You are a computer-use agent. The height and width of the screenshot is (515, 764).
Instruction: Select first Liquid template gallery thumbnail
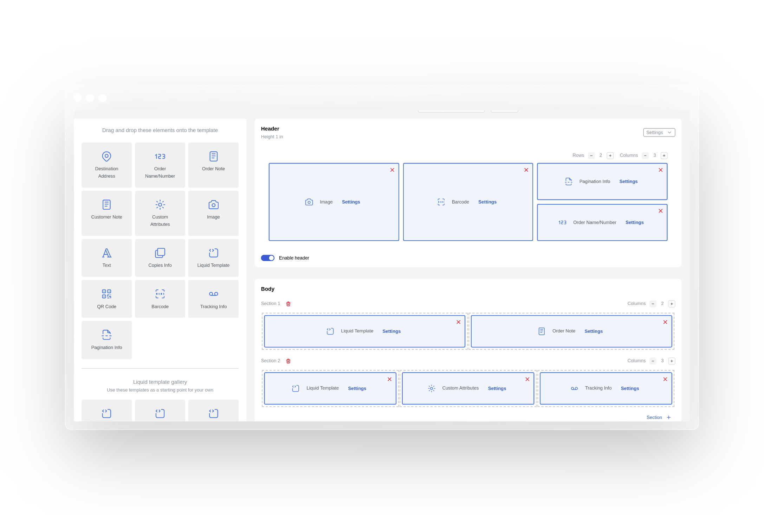pos(106,412)
